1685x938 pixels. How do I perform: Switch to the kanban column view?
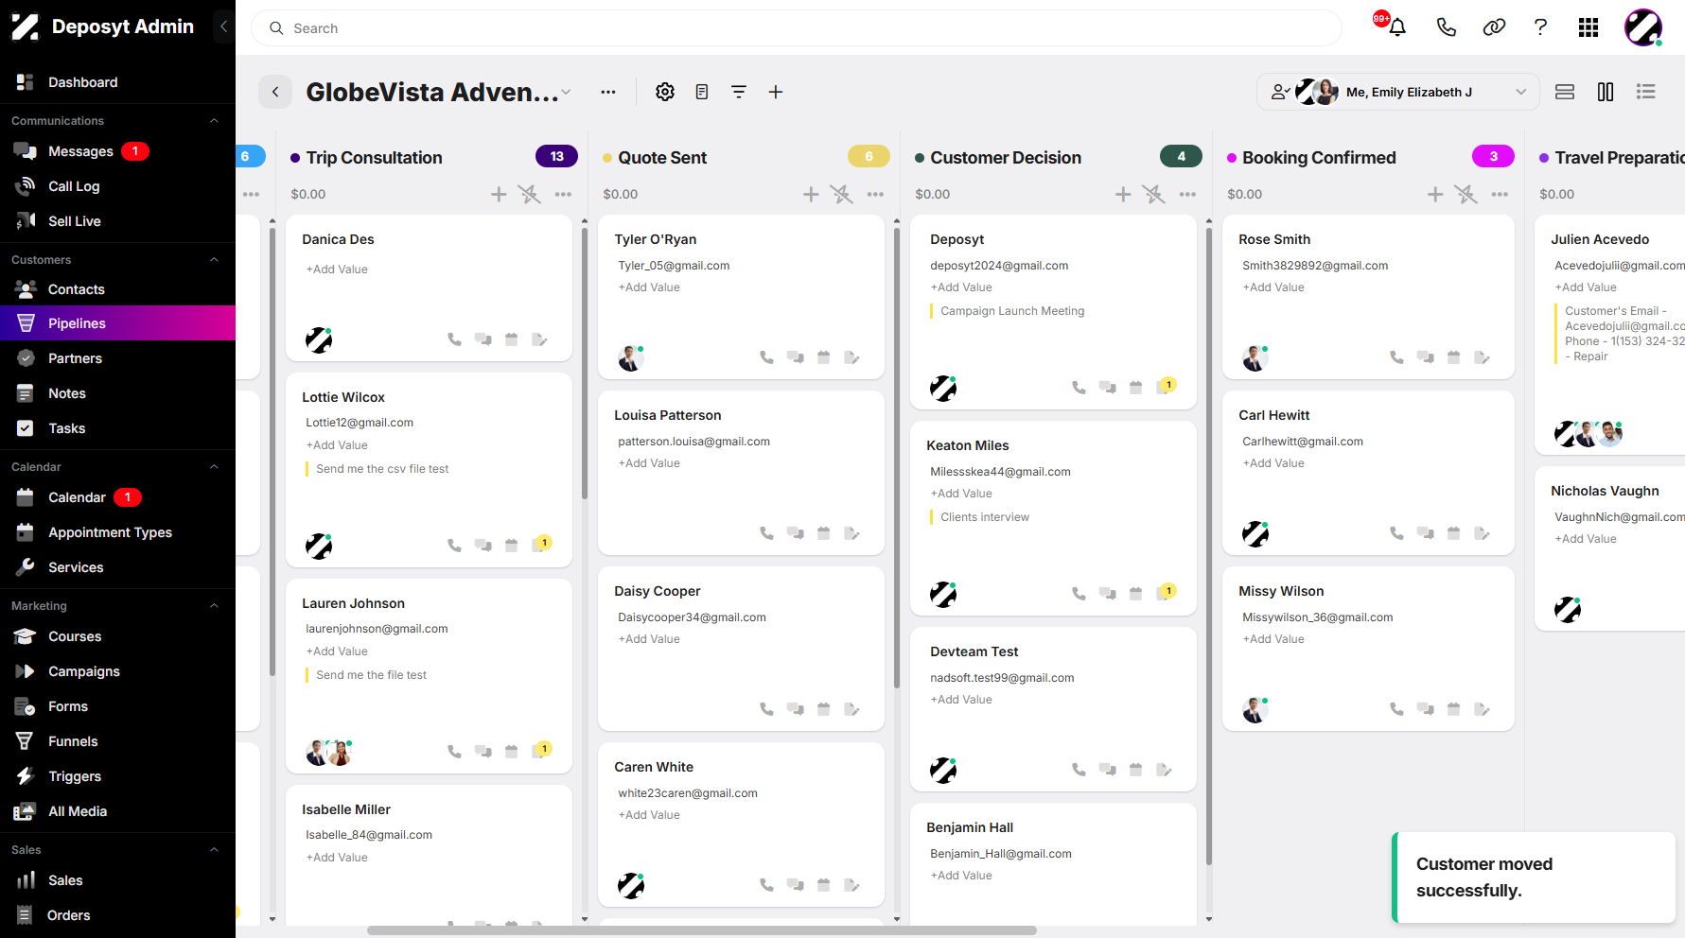pyautogui.click(x=1606, y=92)
